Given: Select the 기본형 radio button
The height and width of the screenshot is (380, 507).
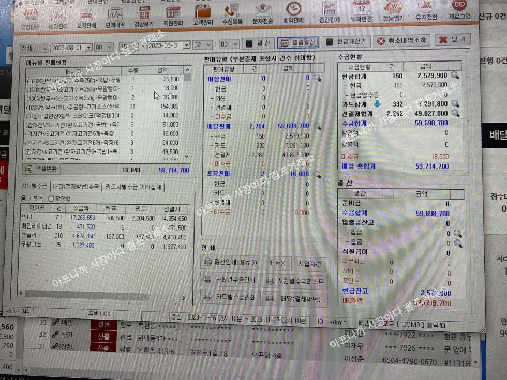Looking at the screenshot, I should tap(24, 199).
